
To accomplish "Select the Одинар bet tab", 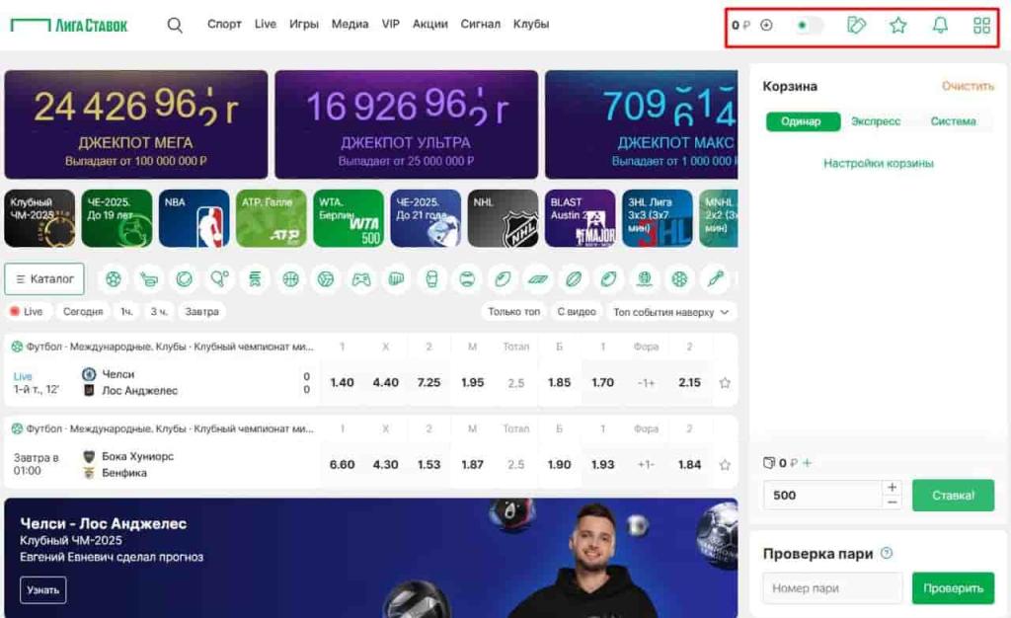I will pos(803,121).
